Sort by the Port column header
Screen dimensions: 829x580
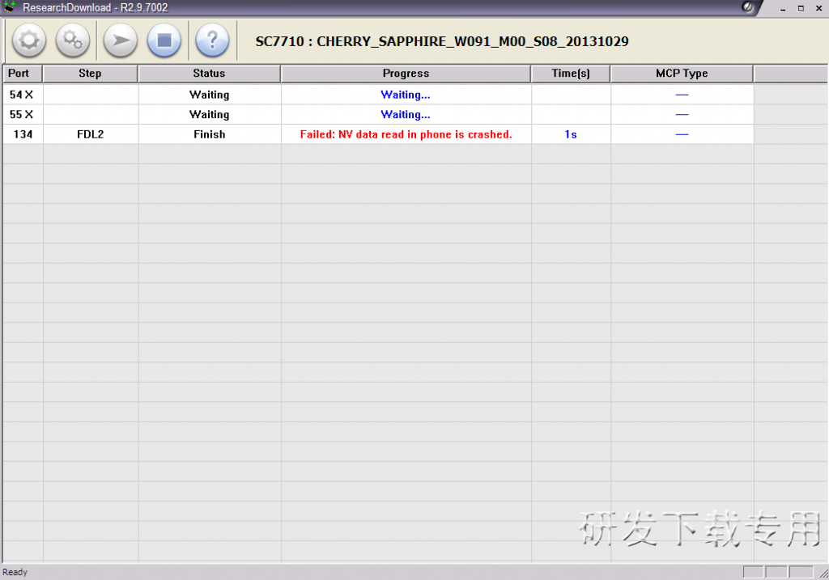[21, 73]
